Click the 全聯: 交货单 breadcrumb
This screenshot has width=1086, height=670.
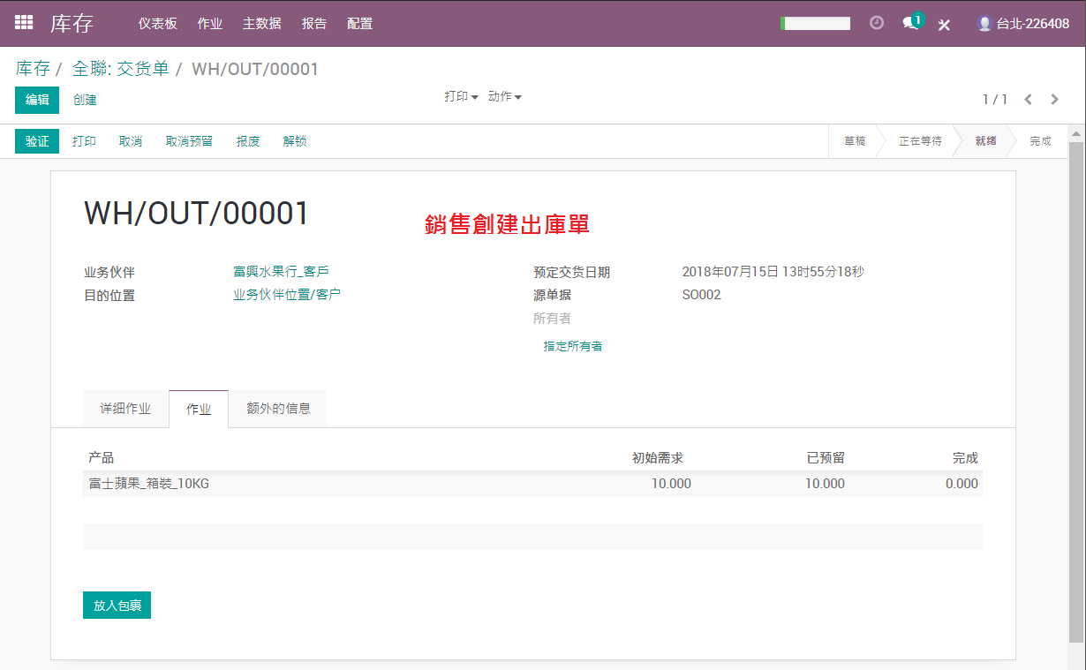[120, 69]
